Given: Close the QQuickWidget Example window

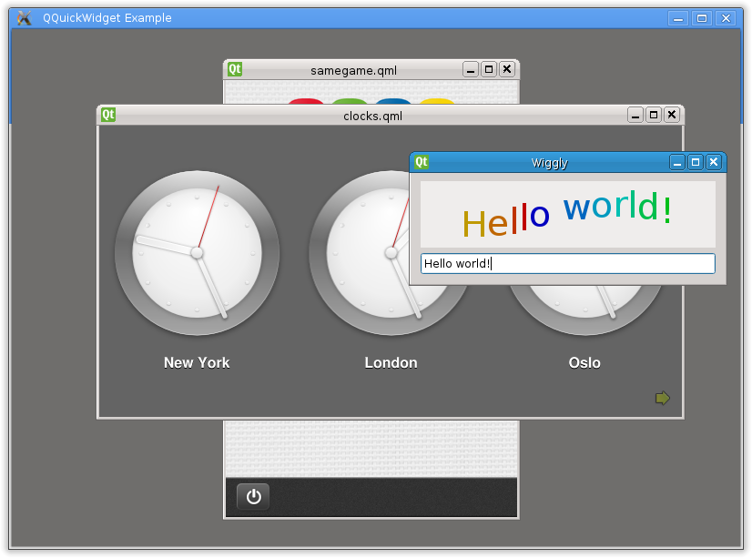Looking at the screenshot, I should point(727,19).
